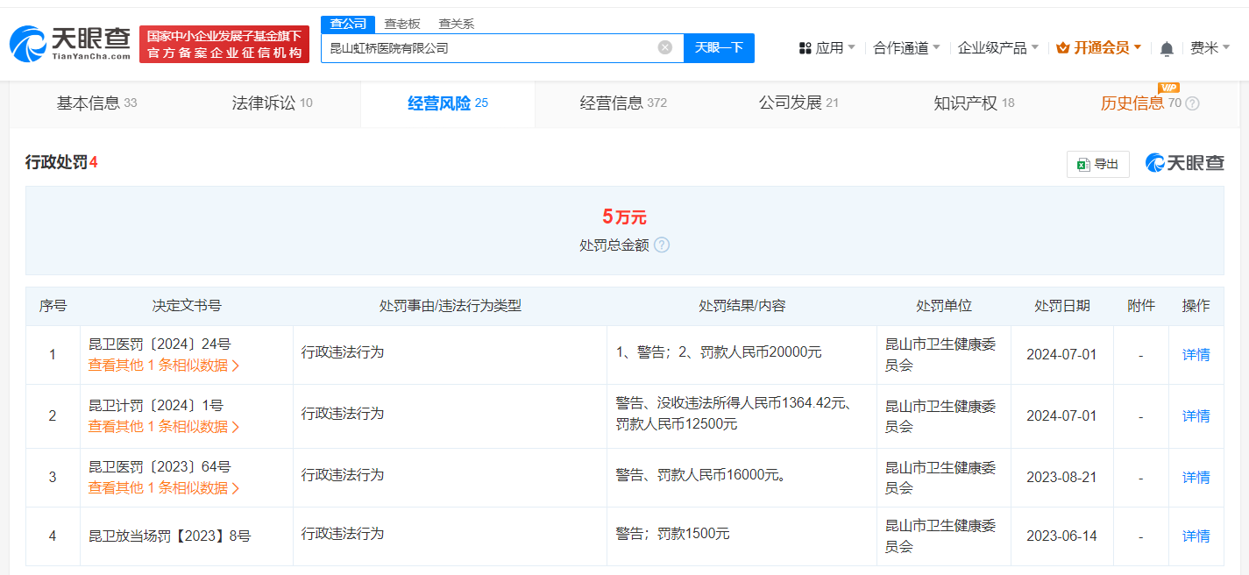The image size is (1249, 575).
Task: Click the notification bell icon
Action: [x=1167, y=48]
